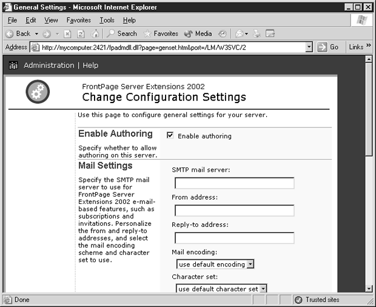This screenshot has width=376, height=307.
Task: Click the Refresh page icon
Action: pyautogui.click(x=81, y=34)
